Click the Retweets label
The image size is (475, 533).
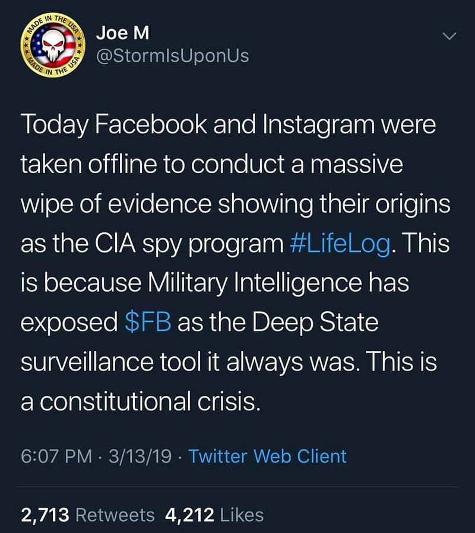pos(115,515)
